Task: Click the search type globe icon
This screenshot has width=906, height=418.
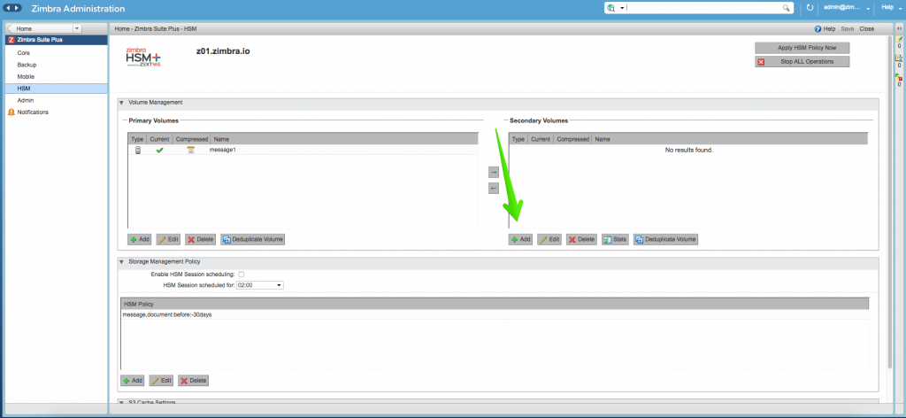Action: pyautogui.click(x=610, y=8)
